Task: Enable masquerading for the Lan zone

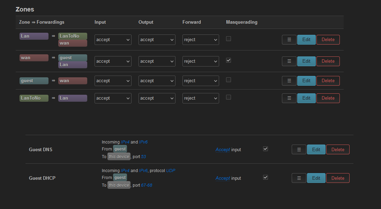Action: tap(229, 39)
